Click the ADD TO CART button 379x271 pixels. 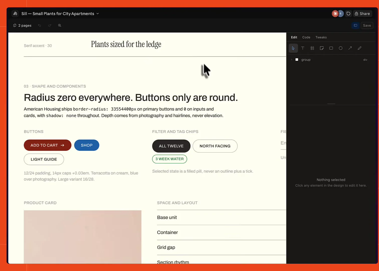click(47, 145)
